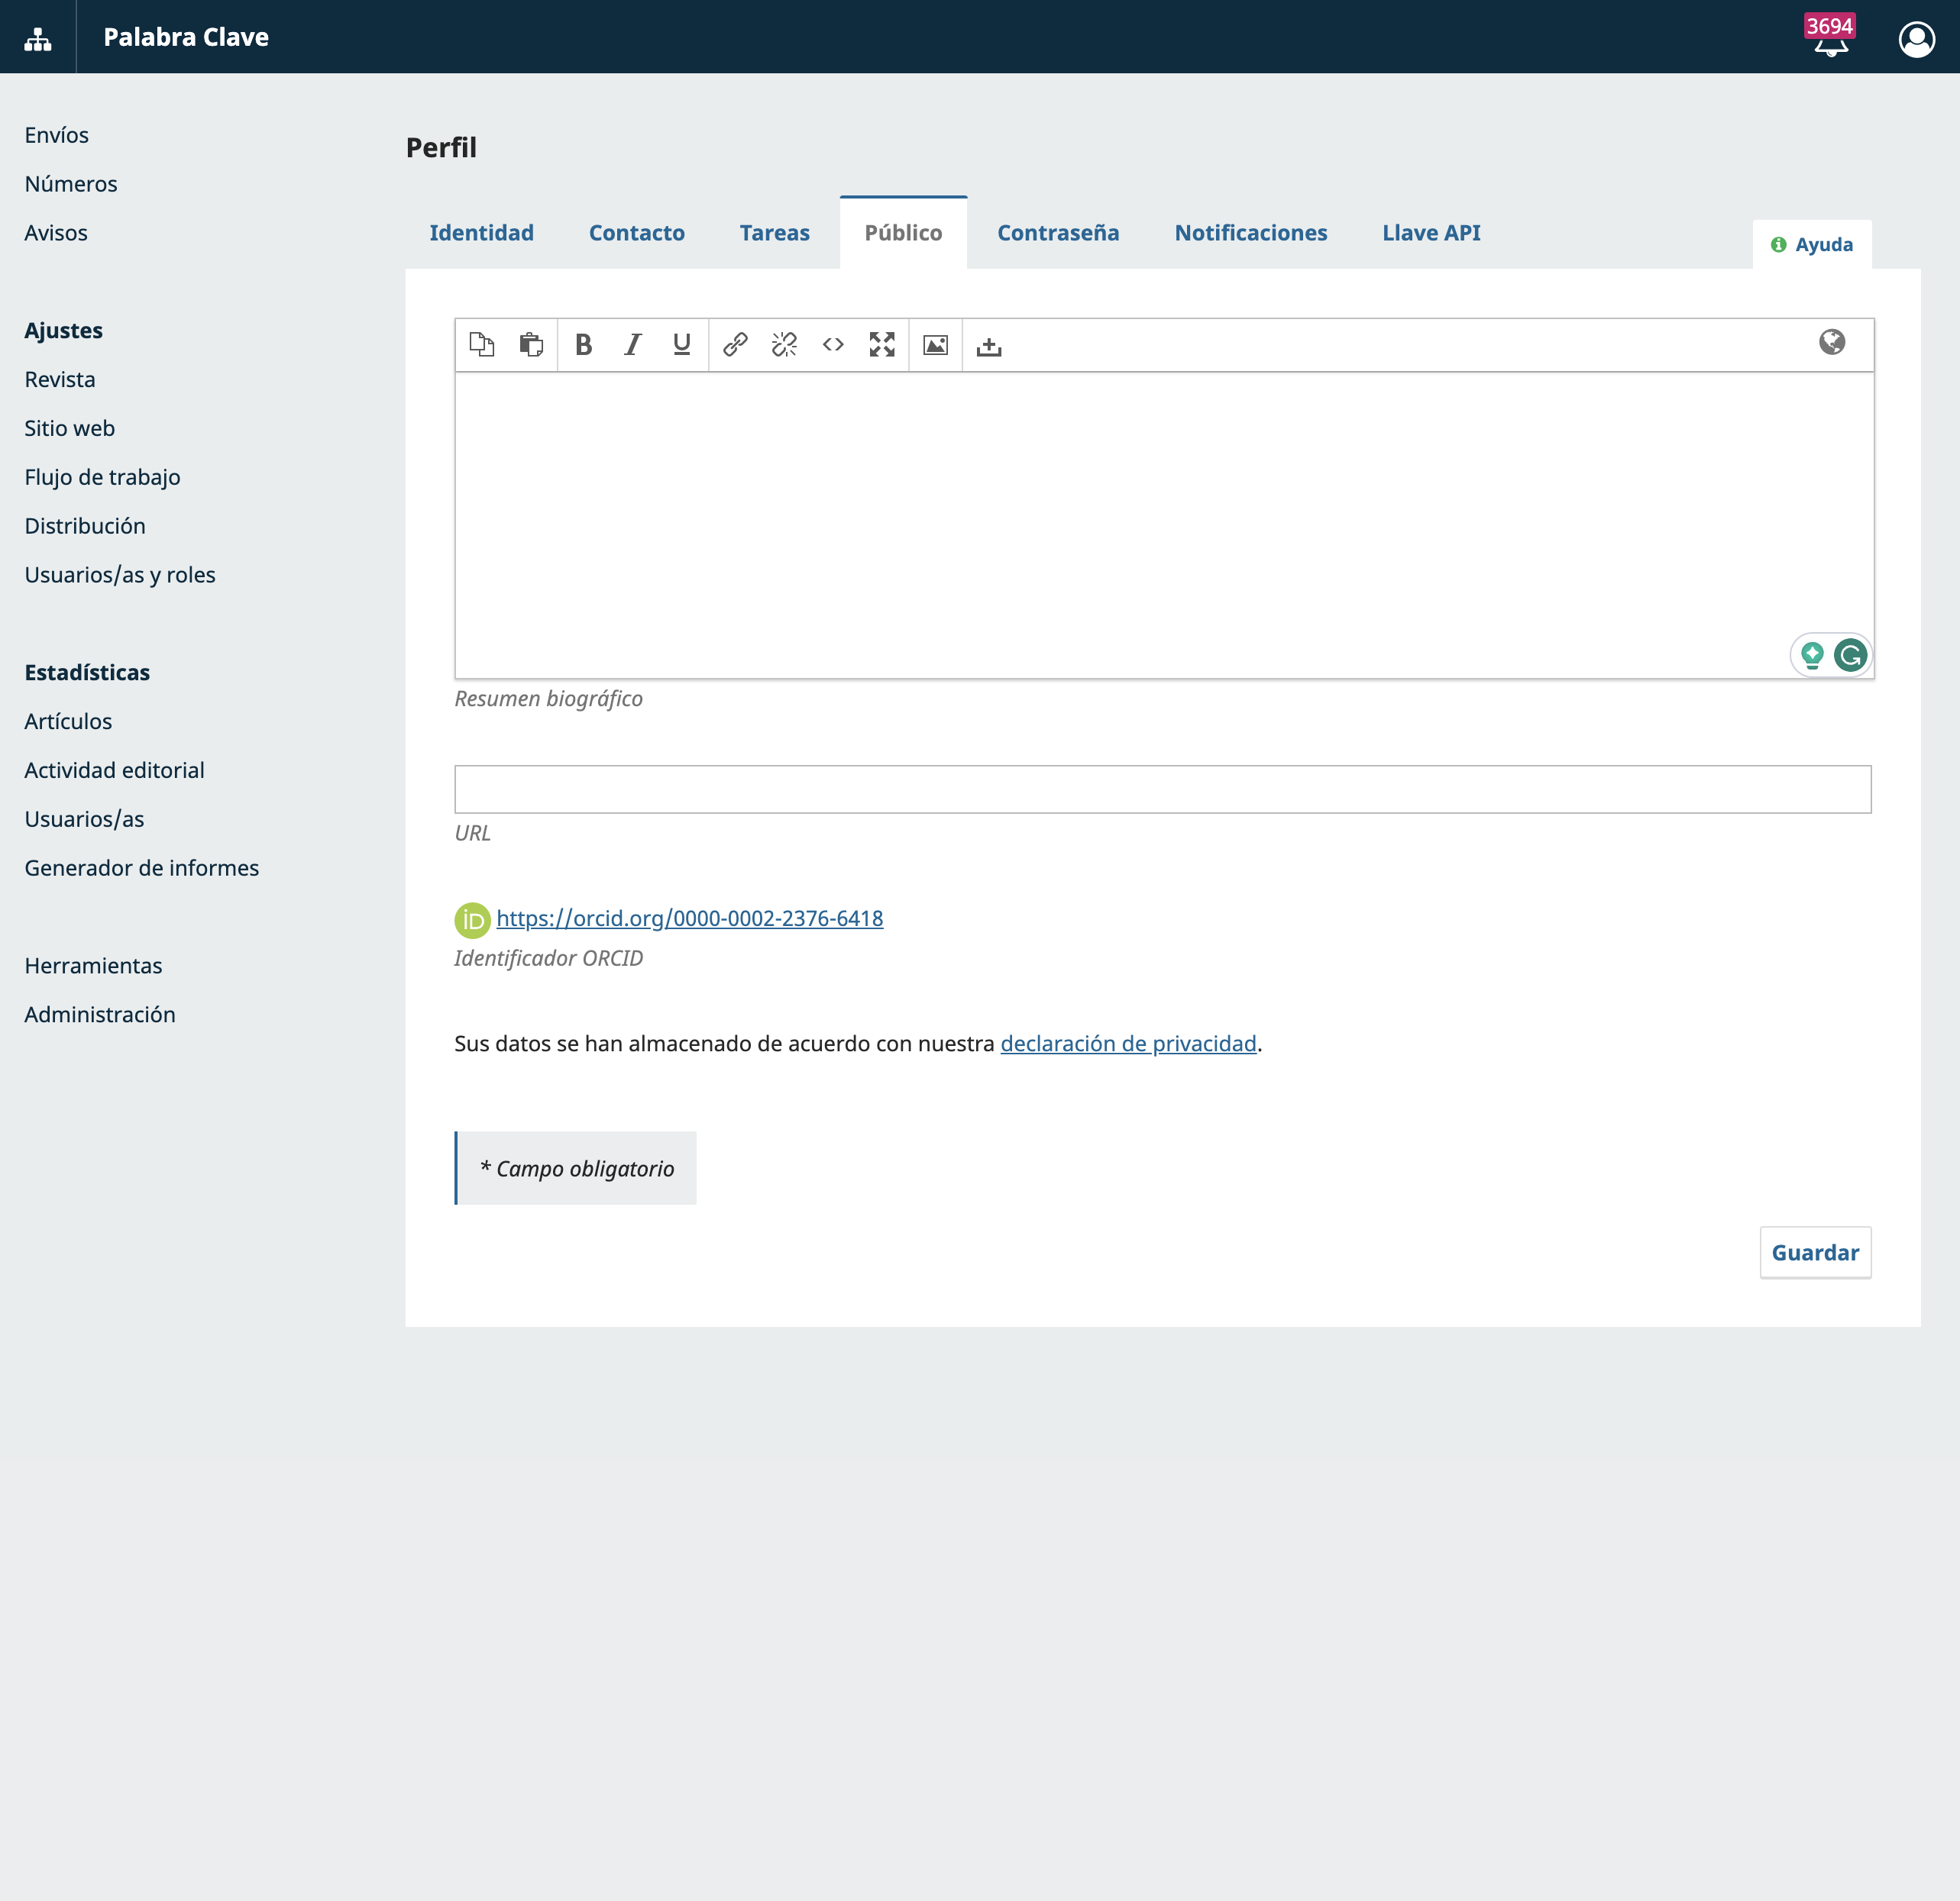Image resolution: width=1960 pixels, height=1901 pixels.
Task: Click the Paste icon in editor toolbar
Action: pyautogui.click(x=531, y=345)
